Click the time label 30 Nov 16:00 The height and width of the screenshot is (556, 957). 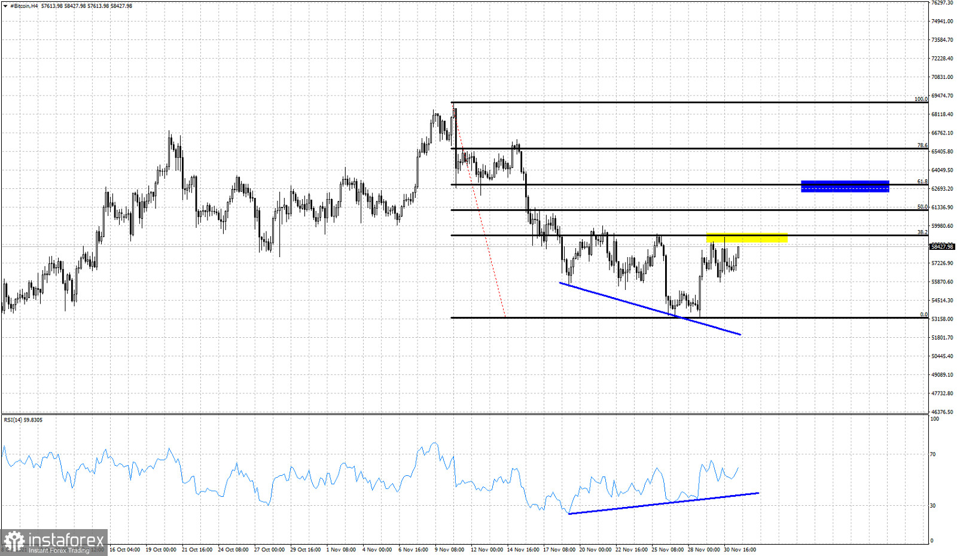pyautogui.click(x=740, y=549)
